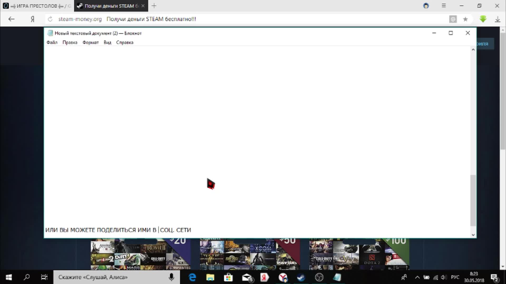Click the Notepad document icon in title bar
Viewport: 506px width, 284px height.
(50, 33)
